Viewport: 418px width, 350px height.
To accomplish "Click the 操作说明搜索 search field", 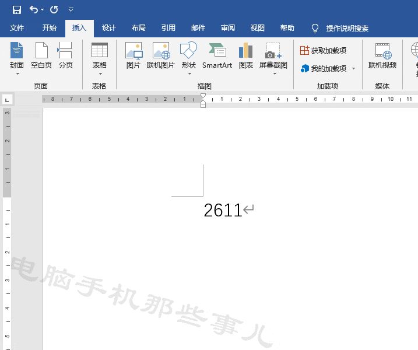I will click(347, 28).
